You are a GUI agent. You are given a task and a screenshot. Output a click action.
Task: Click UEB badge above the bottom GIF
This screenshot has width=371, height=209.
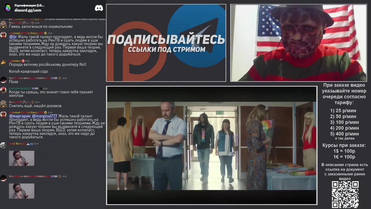tap(54, 176)
